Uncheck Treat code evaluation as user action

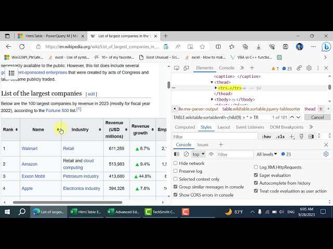tap(255, 191)
